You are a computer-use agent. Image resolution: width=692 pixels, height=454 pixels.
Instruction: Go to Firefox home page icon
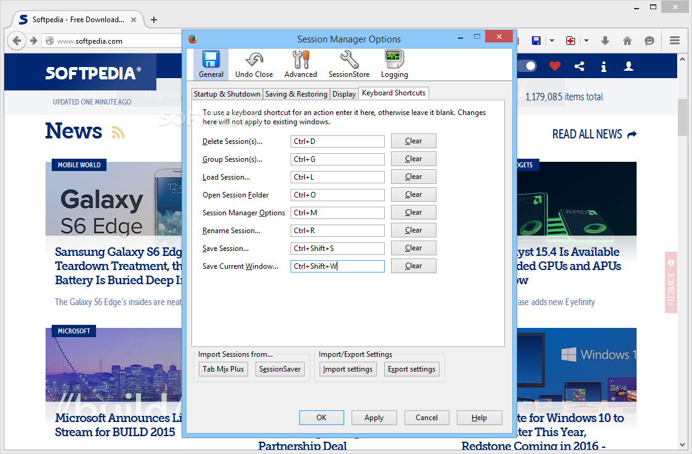[627, 41]
